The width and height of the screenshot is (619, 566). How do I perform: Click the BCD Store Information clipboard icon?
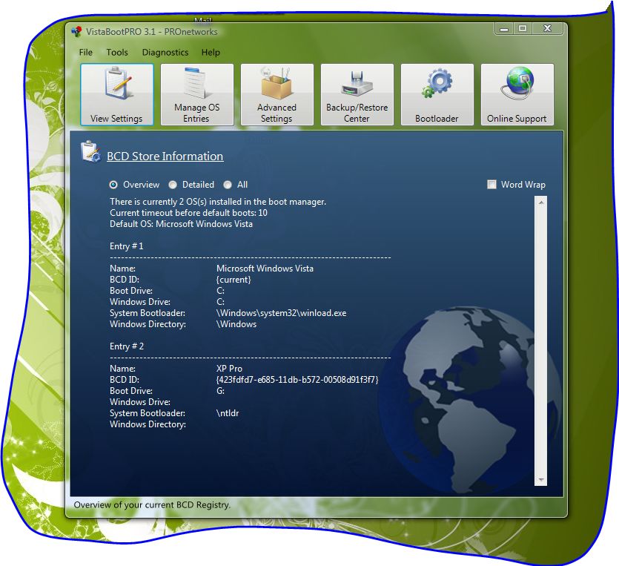point(90,151)
